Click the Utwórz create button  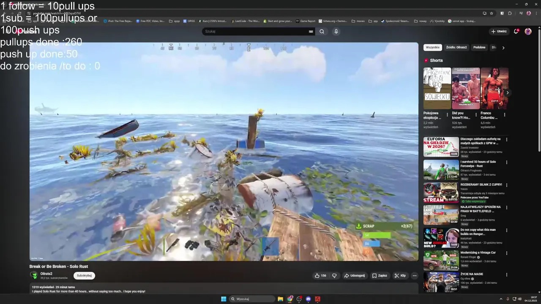pyautogui.click(x=499, y=31)
